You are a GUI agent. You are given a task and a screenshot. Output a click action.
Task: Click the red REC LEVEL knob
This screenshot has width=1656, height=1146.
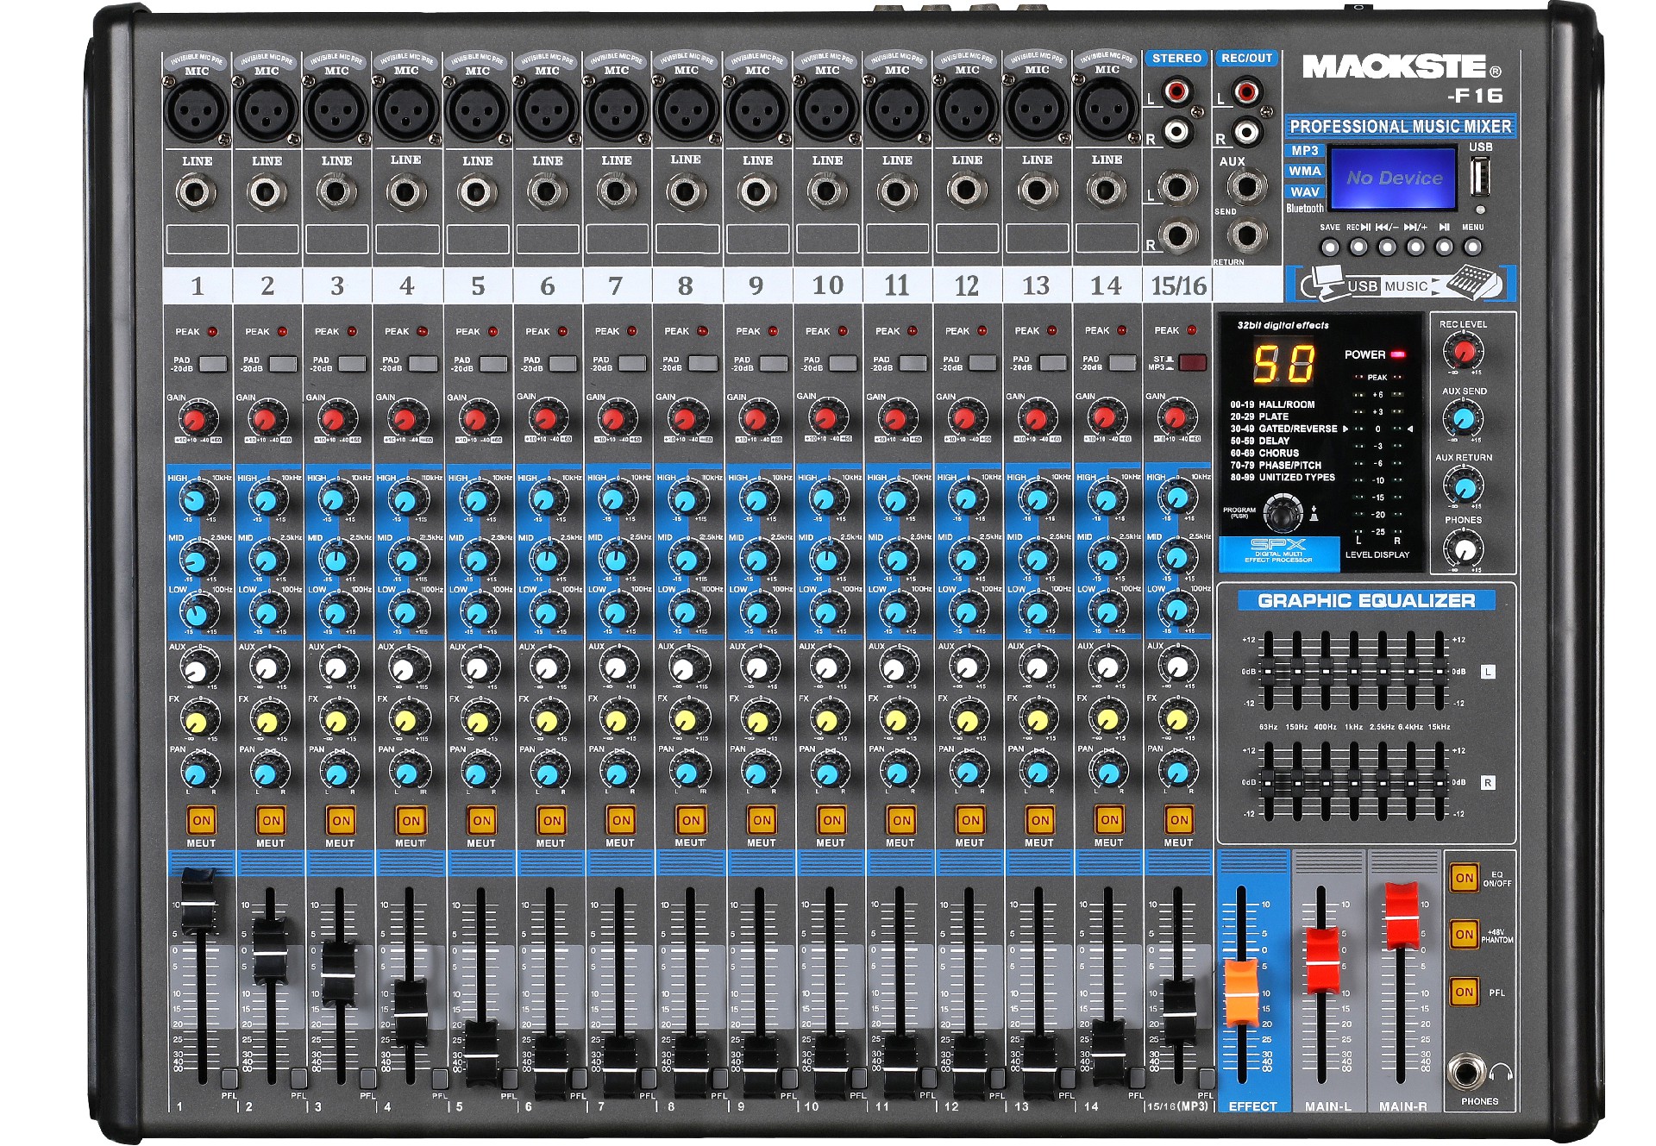click(1463, 351)
